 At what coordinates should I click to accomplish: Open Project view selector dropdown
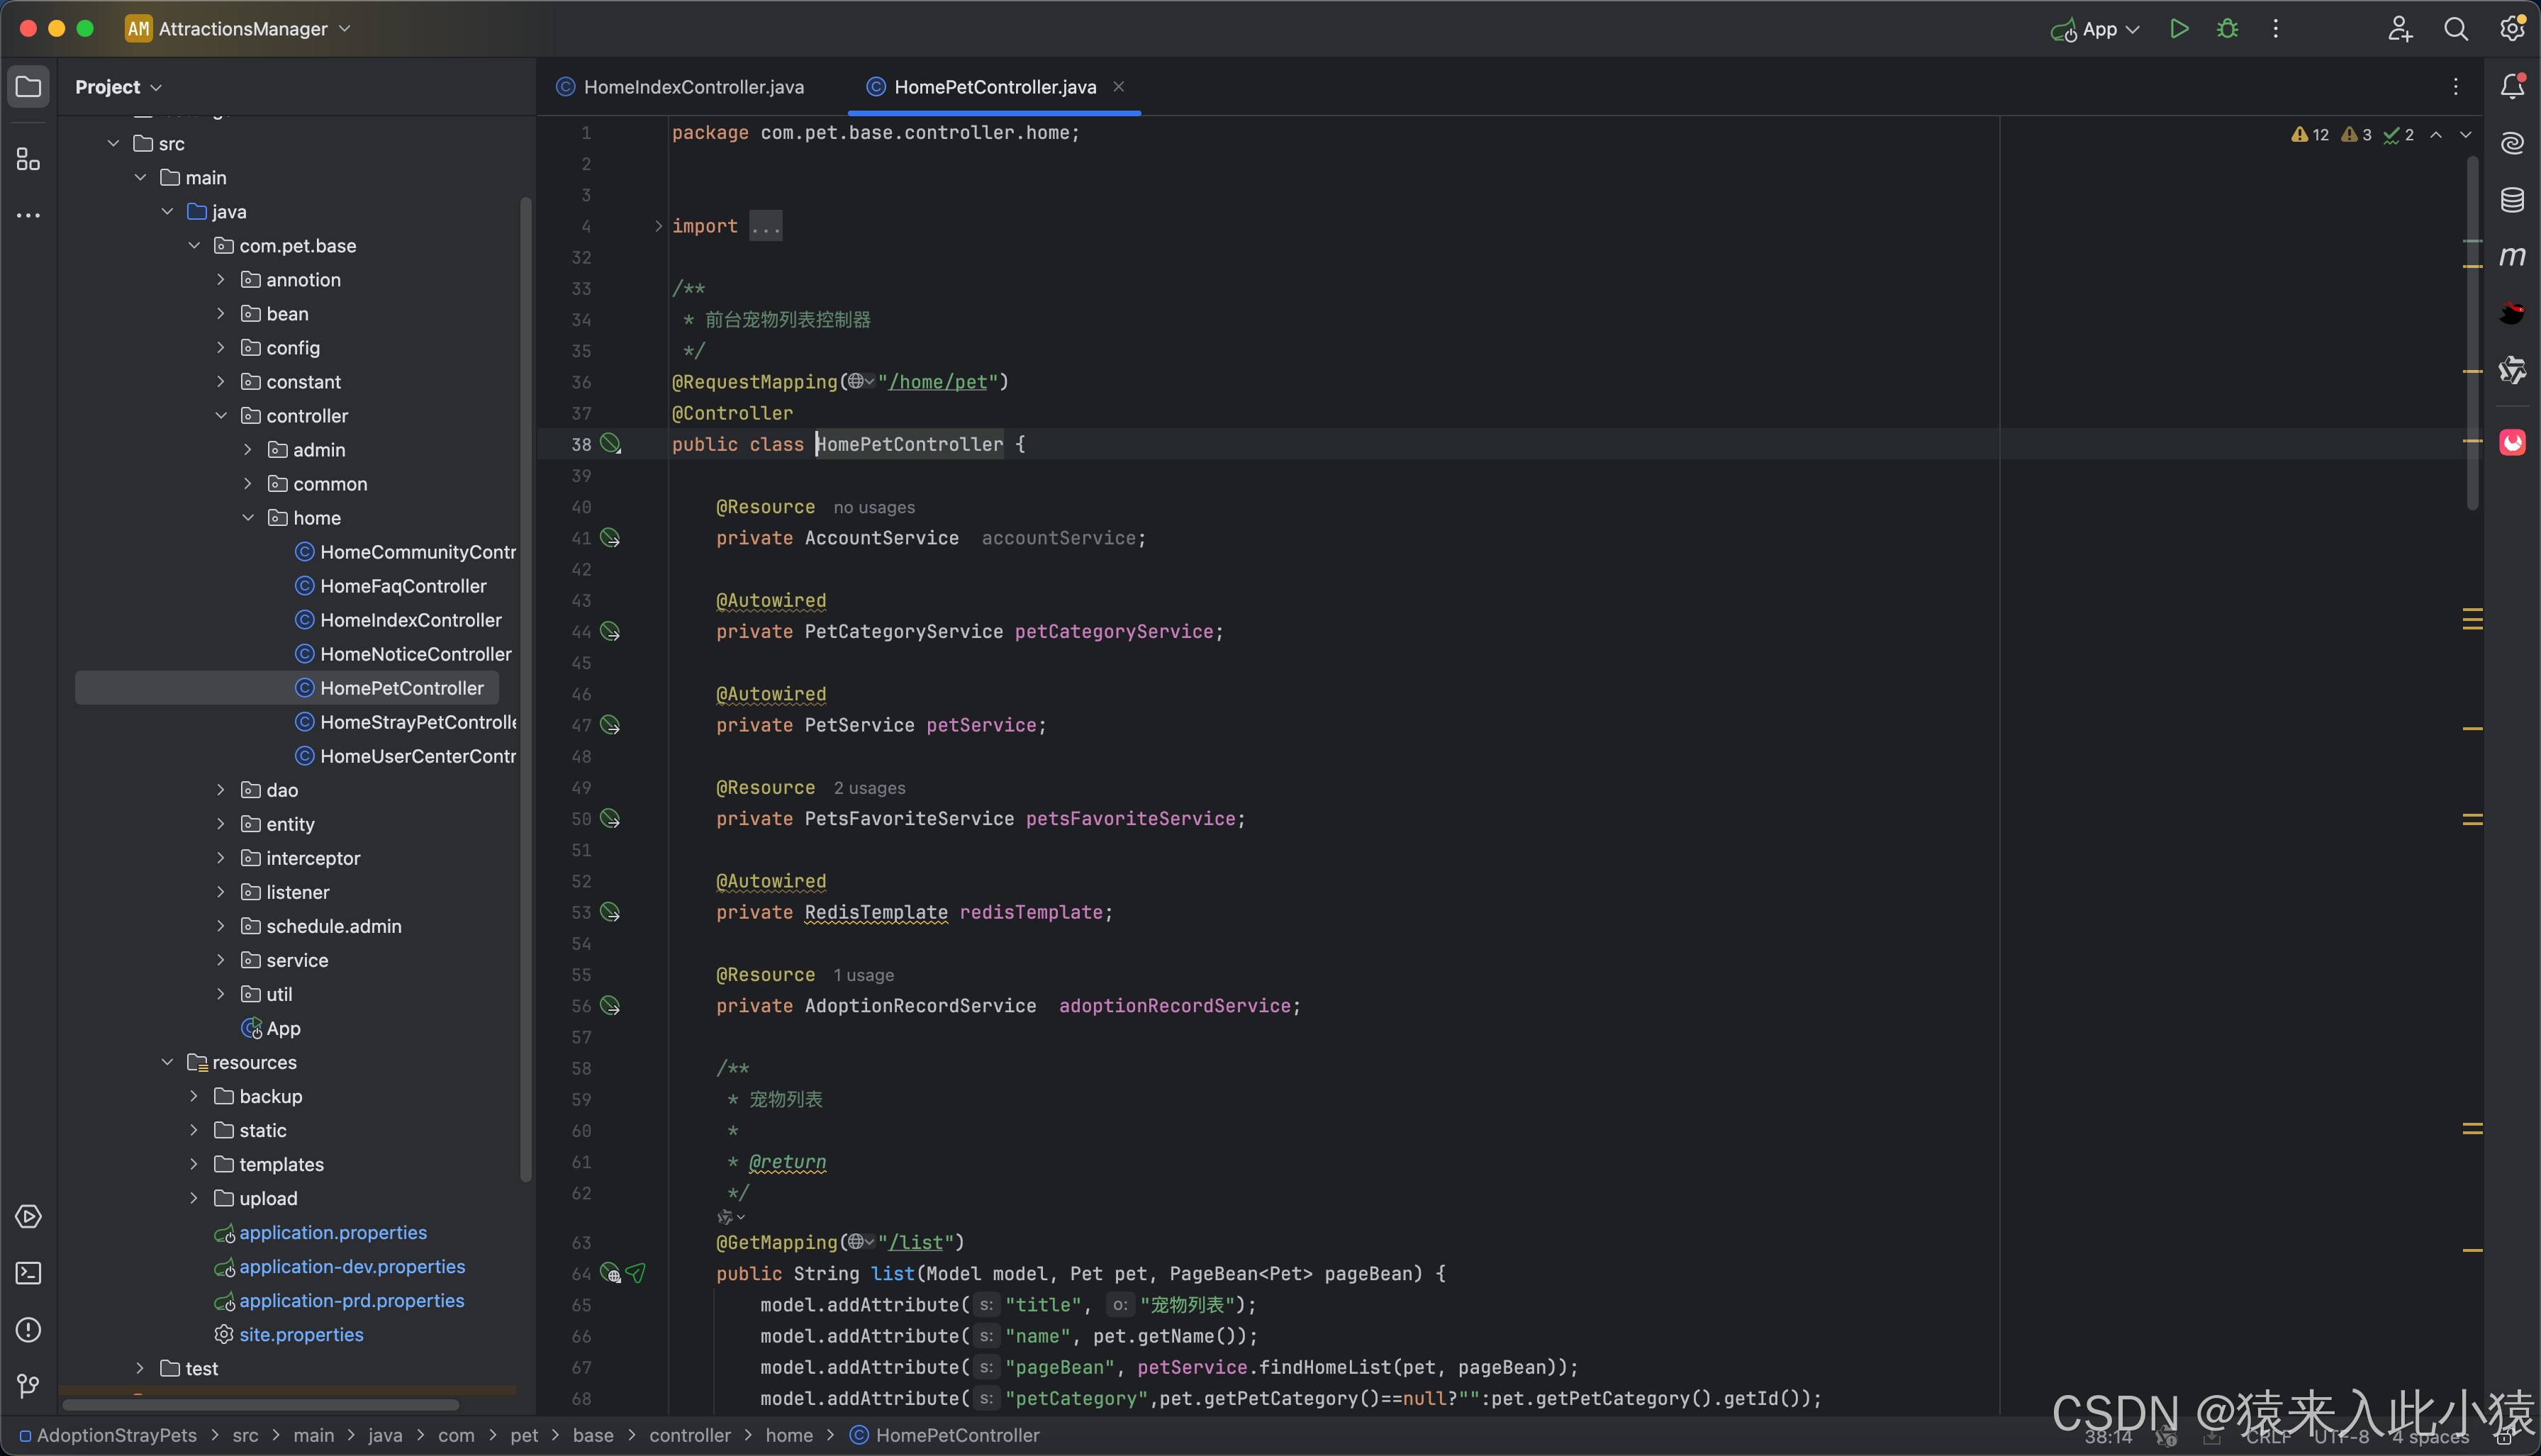pos(118,87)
